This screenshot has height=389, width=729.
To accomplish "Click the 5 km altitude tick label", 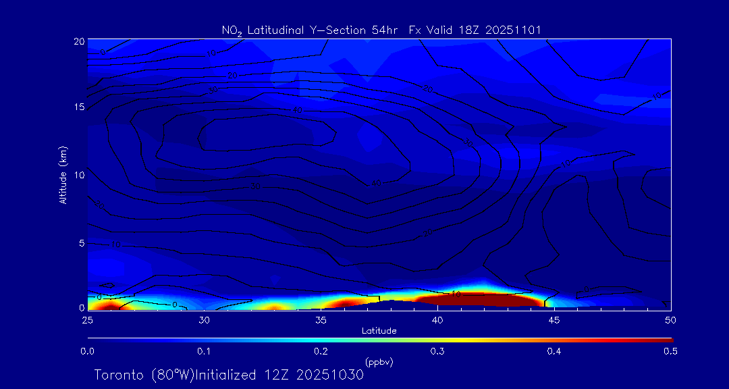I will pos(80,242).
